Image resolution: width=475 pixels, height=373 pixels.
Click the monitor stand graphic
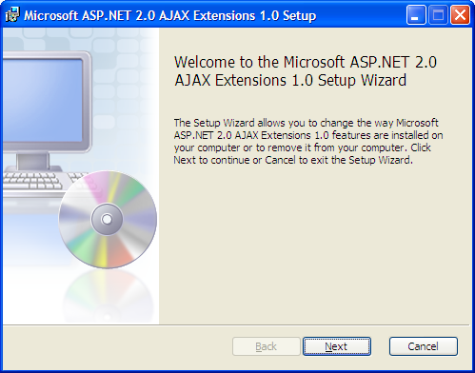pyautogui.click(x=33, y=163)
